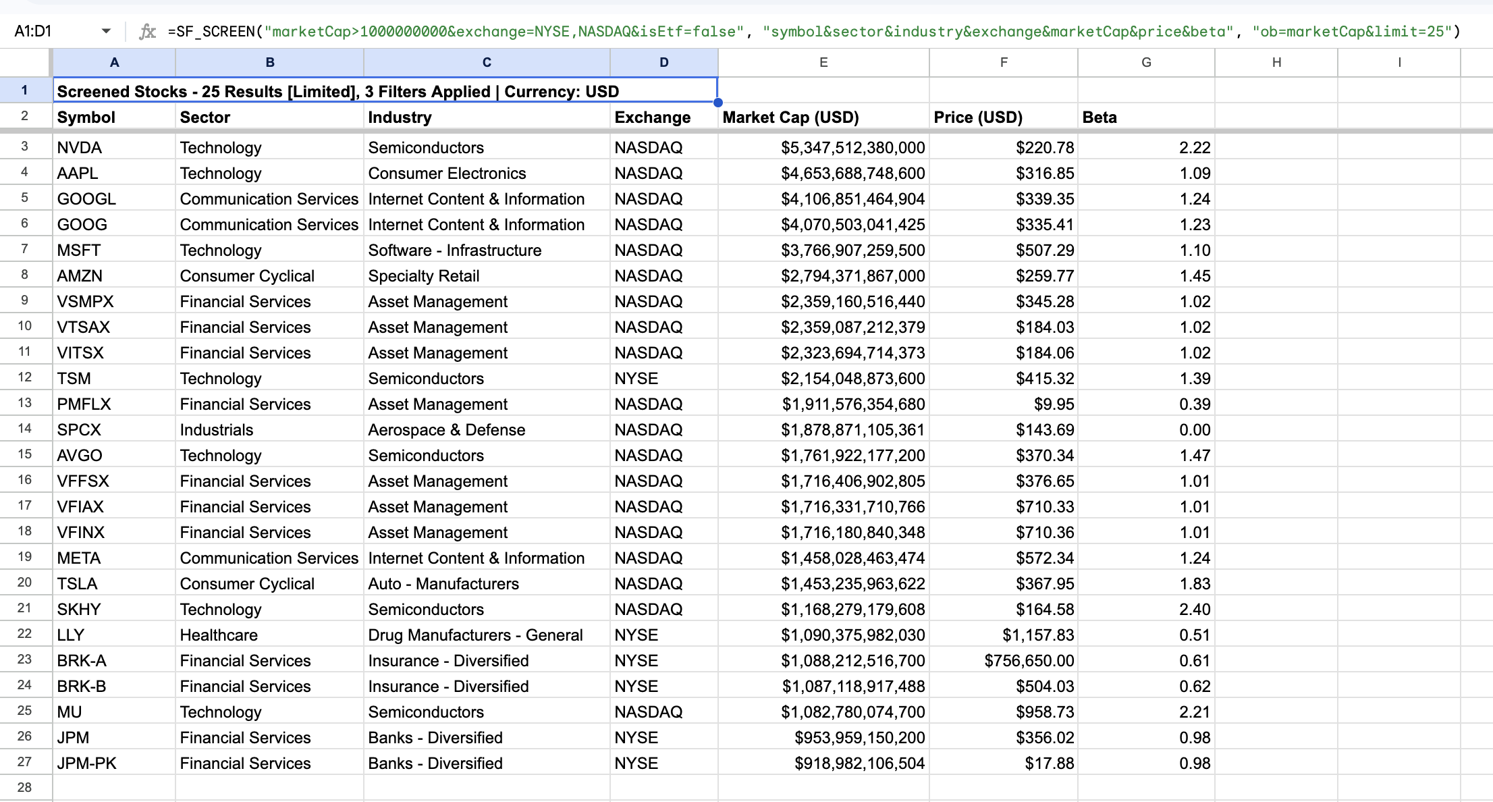Select the META symbol cell
Image resolution: width=1493 pixels, height=802 pixels.
(114, 558)
